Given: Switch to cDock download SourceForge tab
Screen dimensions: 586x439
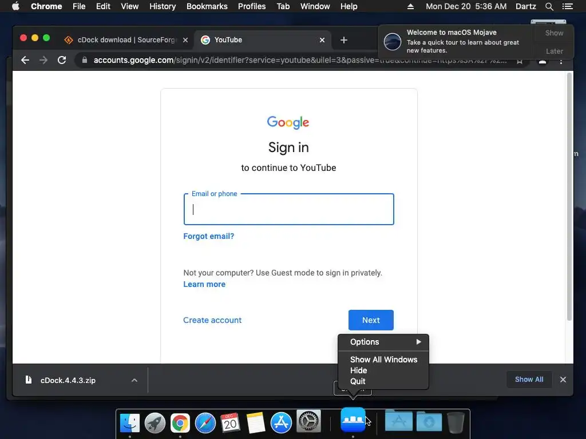Looking at the screenshot, I should pyautogui.click(x=126, y=40).
